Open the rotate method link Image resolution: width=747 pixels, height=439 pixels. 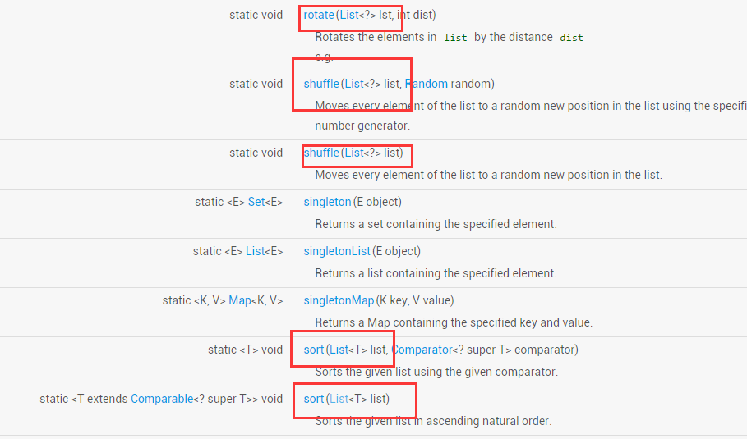(319, 15)
